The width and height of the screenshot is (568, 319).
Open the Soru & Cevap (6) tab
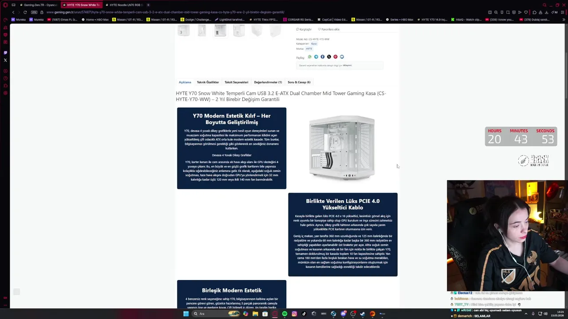[299, 82]
